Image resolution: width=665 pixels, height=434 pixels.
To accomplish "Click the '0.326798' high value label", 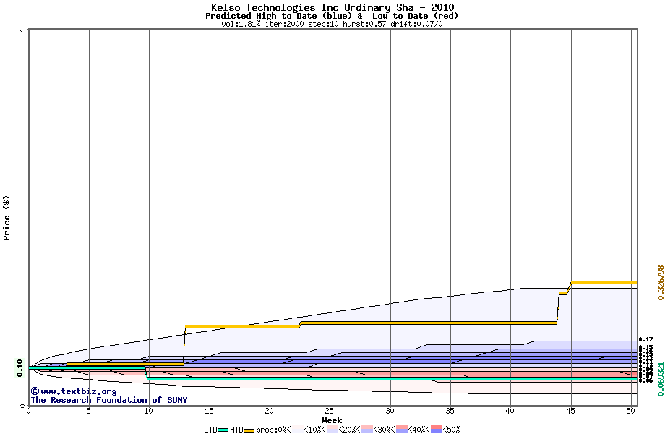I will click(x=661, y=283).
